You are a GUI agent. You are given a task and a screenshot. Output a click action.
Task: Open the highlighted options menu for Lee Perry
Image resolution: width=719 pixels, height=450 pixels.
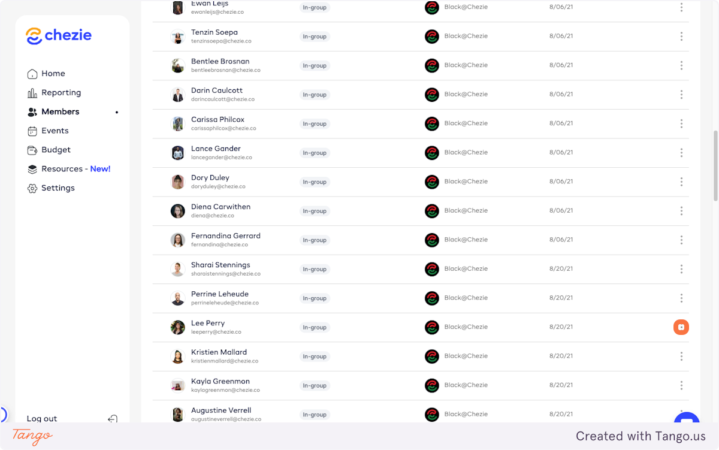681,327
